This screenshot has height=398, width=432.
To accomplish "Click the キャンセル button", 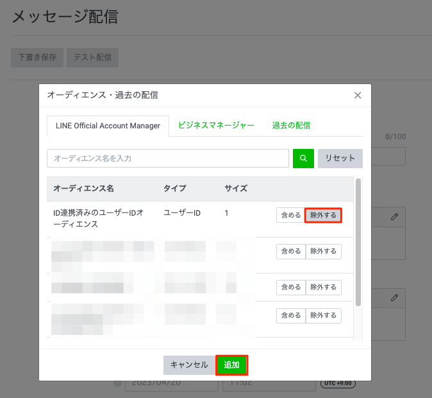I will click(189, 365).
